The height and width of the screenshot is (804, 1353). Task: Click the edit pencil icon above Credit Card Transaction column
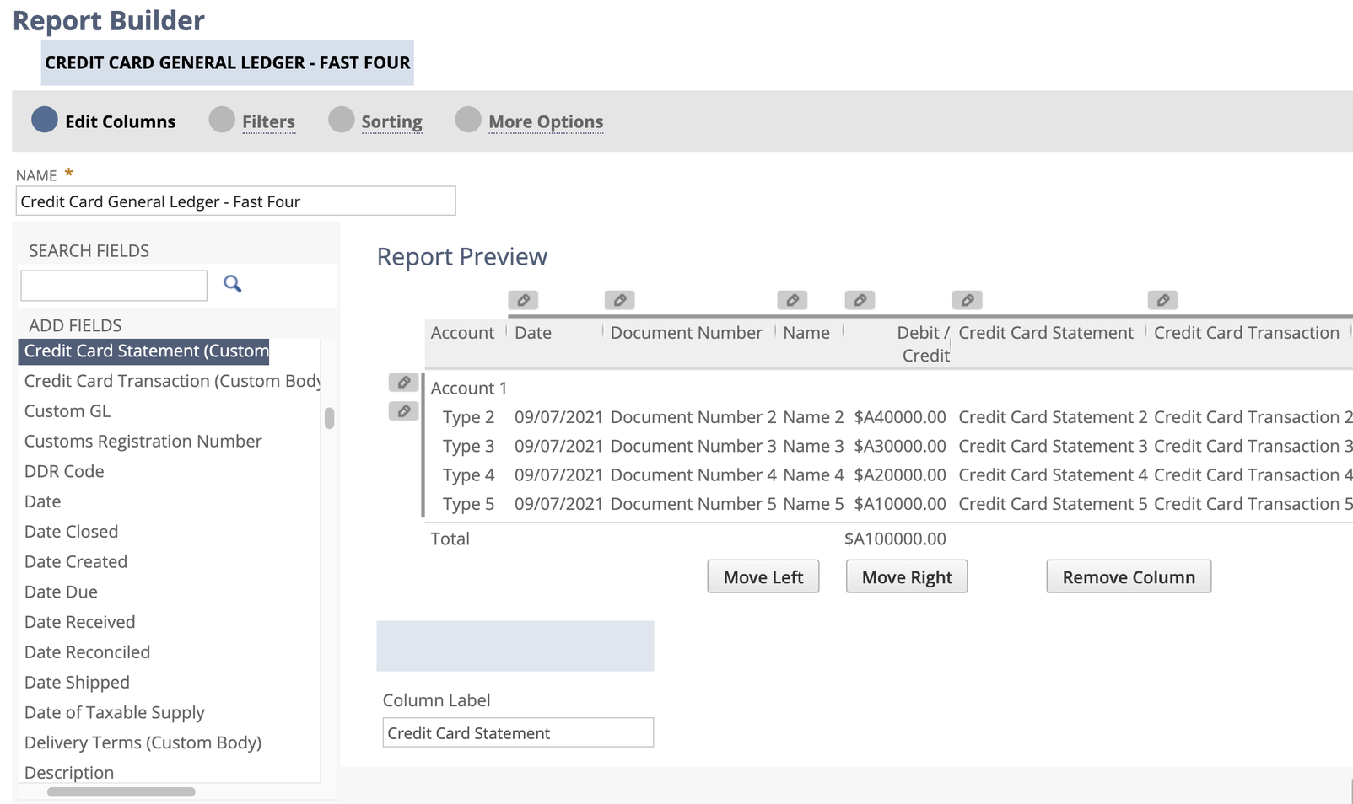click(1162, 300)
